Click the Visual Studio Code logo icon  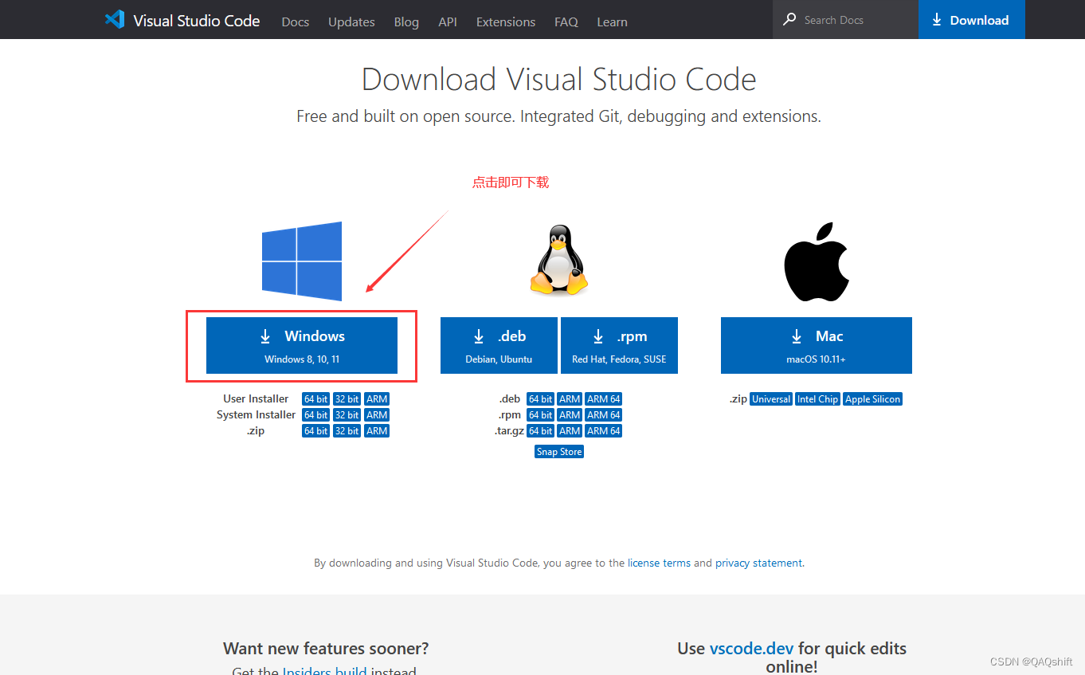[x=115, y=20]
